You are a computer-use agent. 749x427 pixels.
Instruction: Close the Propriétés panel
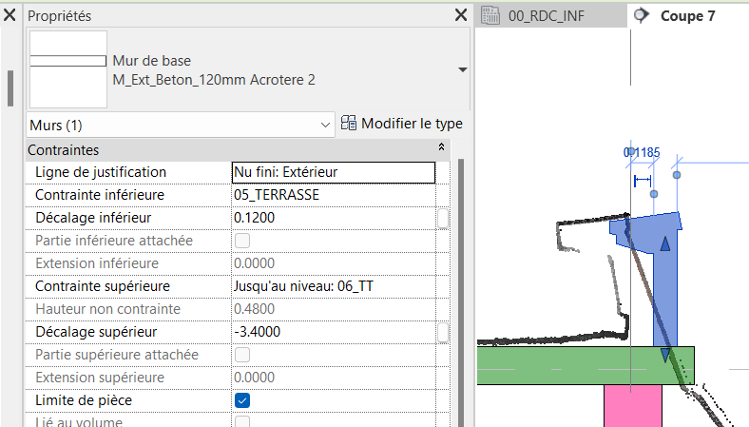(x=460, y=15)
